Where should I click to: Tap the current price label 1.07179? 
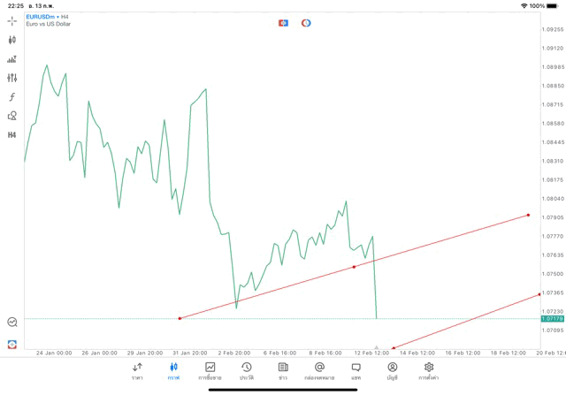tap(553, 318)
